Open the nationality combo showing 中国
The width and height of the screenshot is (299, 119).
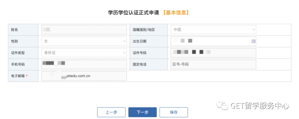[x=213, y=30]
